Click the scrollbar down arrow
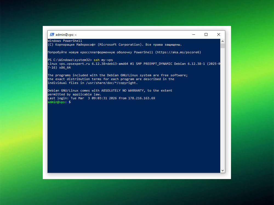Image resolution: width=274 pixels, height=205 pixels. coord(222,170)
